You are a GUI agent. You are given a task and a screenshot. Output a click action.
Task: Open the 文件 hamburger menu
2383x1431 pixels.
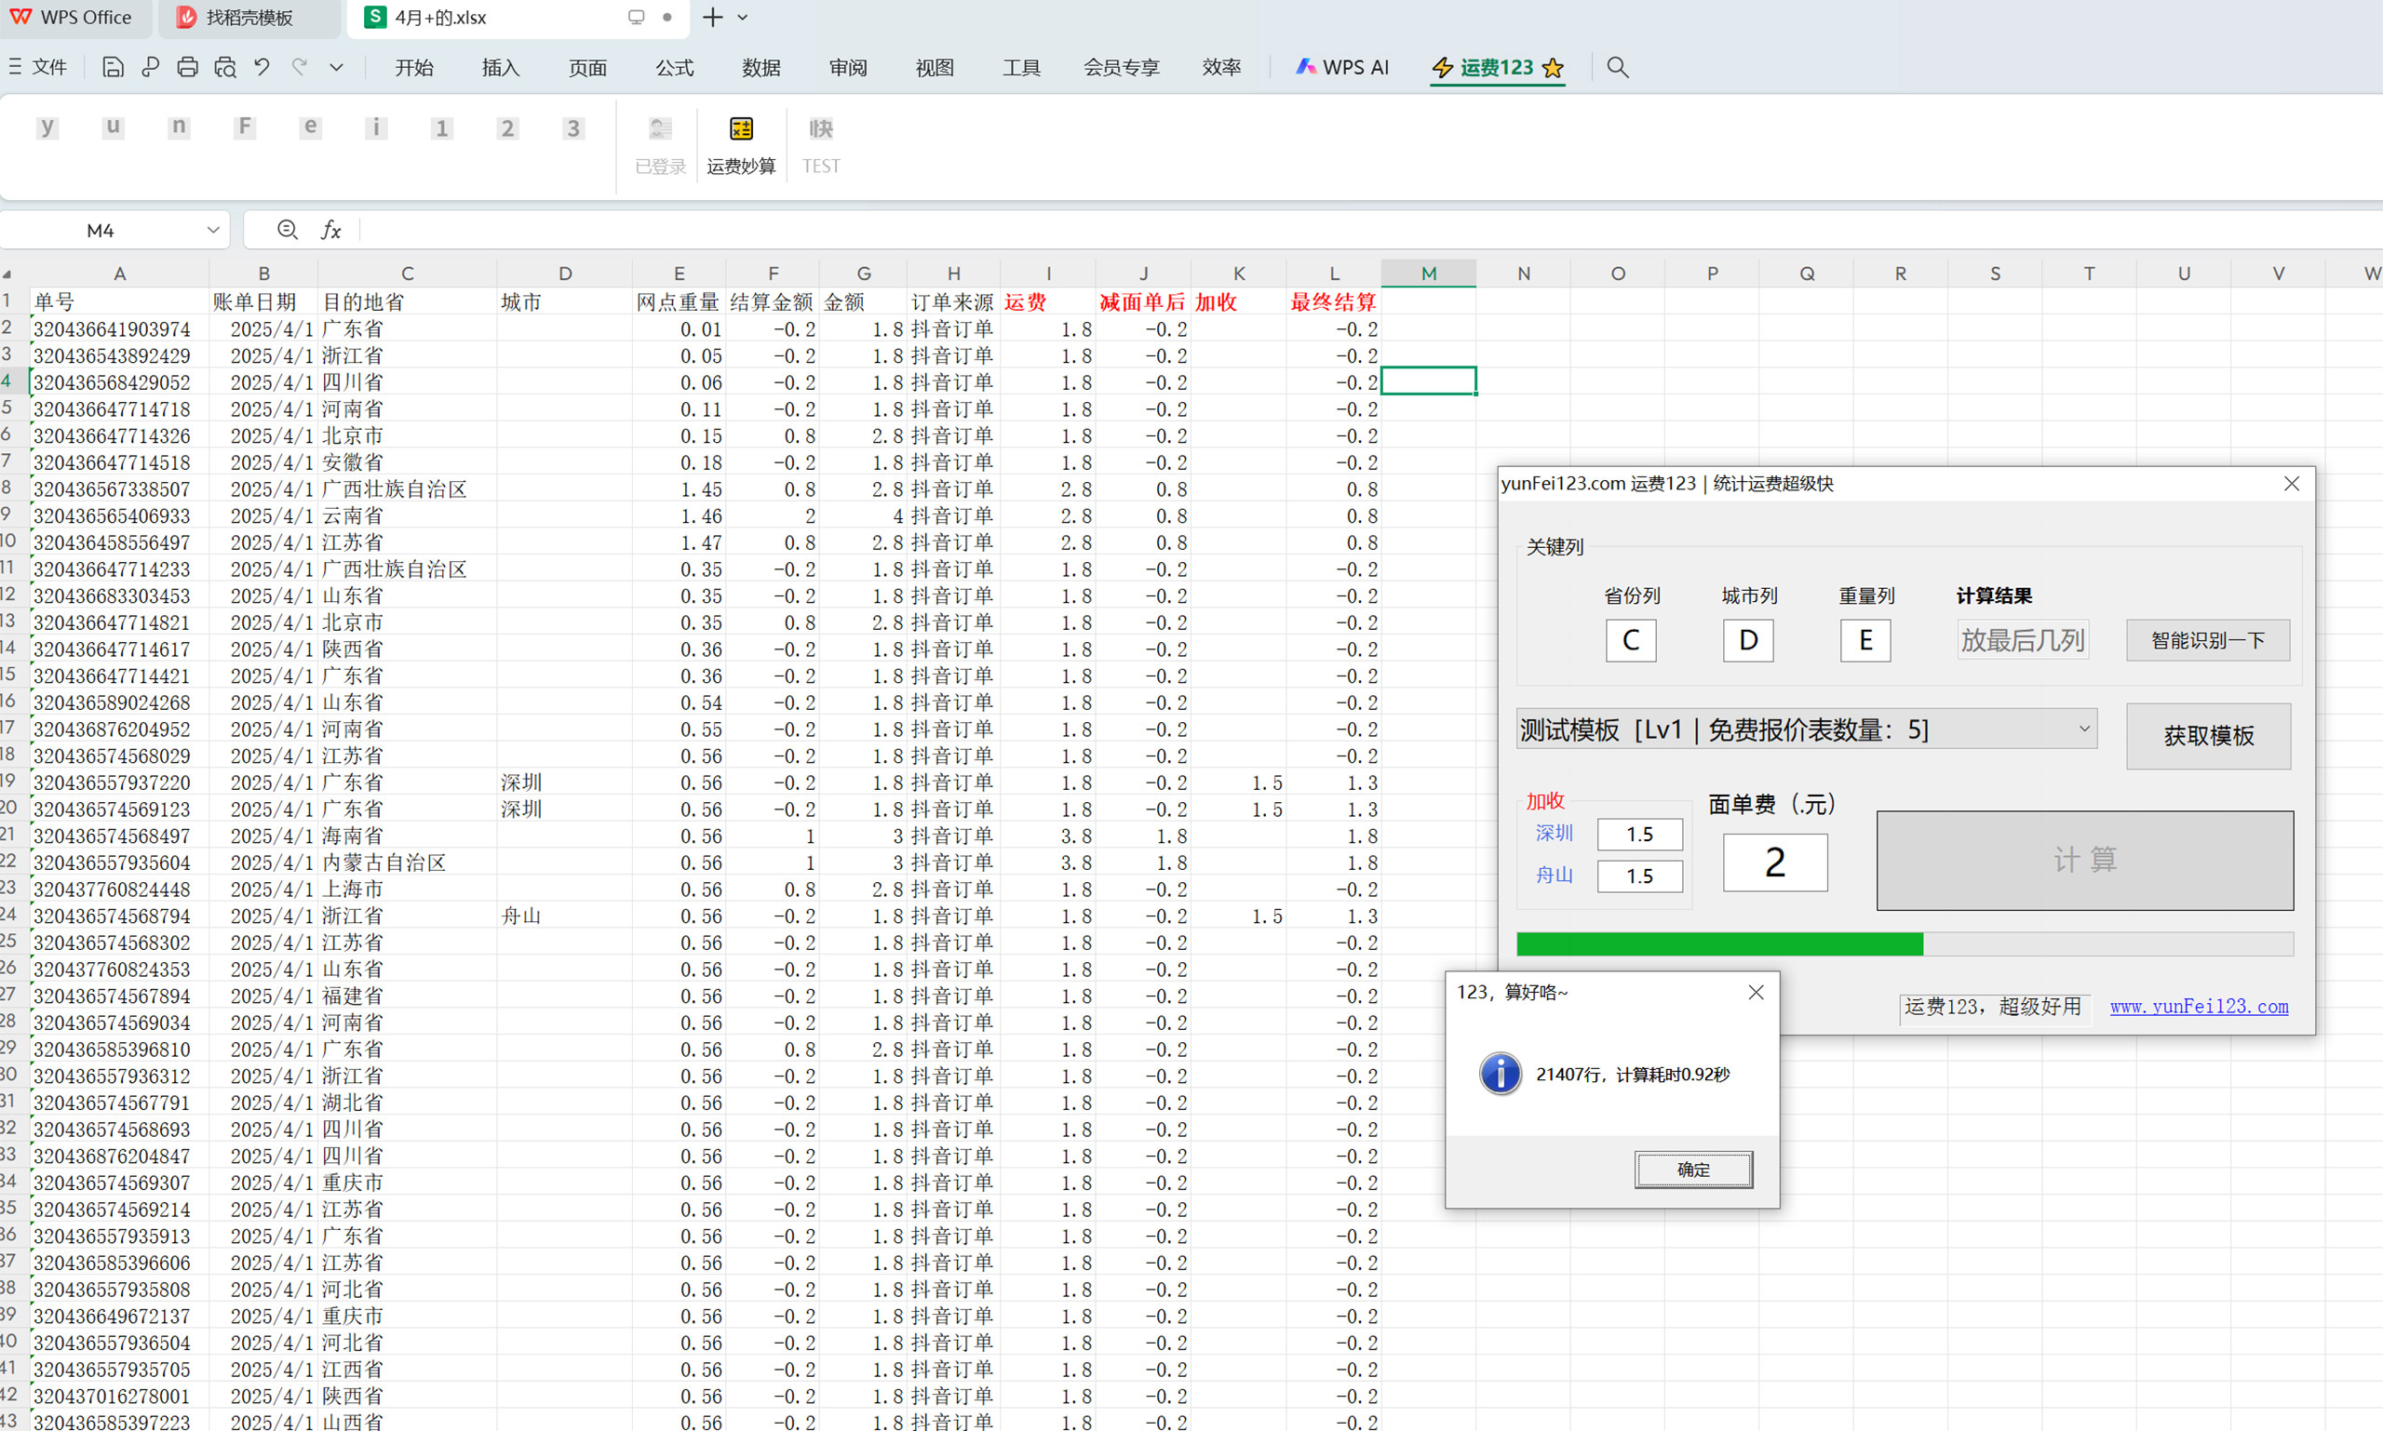[37, 68]
